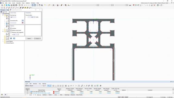Switch to the Sections tab

(45, 95)
